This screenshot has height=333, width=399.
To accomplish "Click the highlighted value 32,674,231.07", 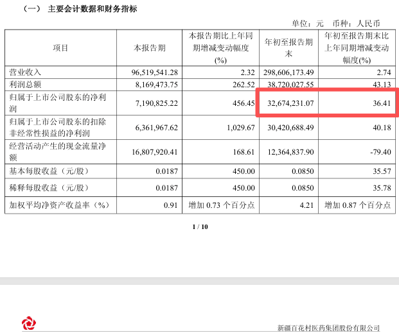I will (290, 103).
